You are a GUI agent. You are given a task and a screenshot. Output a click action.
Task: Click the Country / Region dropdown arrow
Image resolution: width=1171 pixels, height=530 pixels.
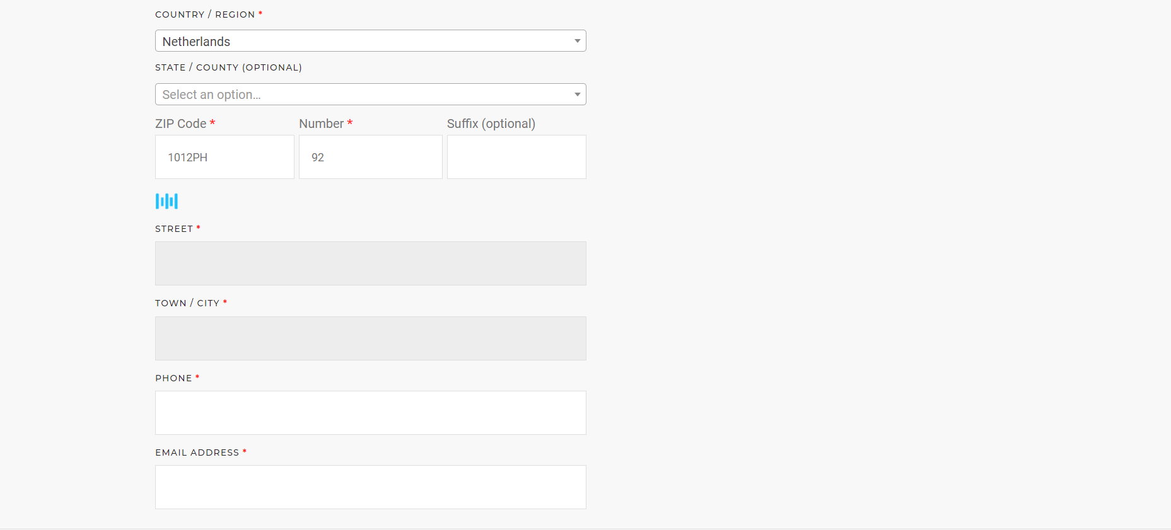[577, 41]
